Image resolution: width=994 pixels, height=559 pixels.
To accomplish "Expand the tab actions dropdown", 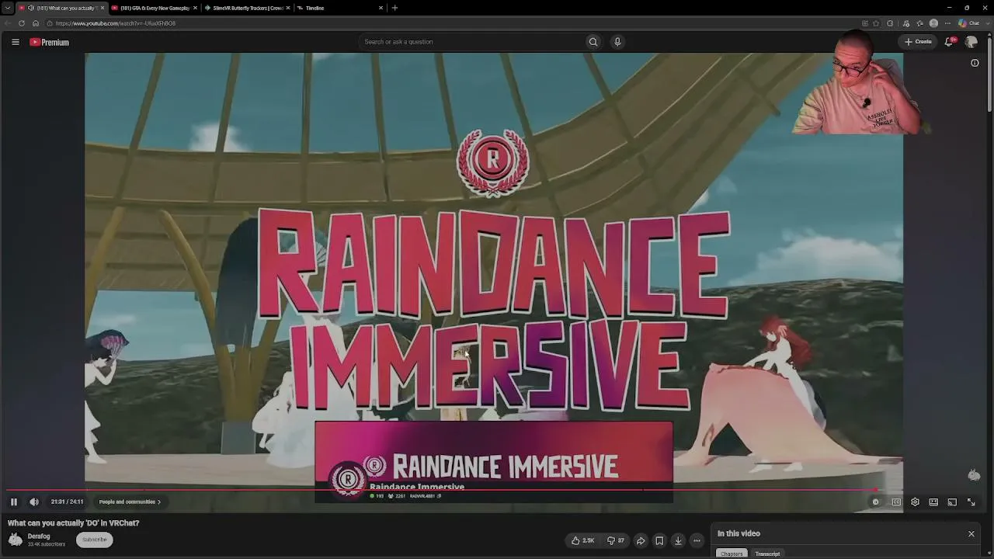I will (7, 8).
